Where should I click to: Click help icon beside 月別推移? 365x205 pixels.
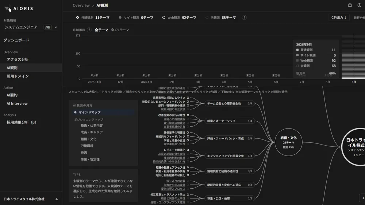(x=89, y=30)
